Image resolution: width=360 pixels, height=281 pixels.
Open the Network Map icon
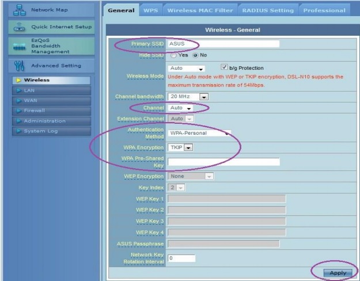(19, 10)
